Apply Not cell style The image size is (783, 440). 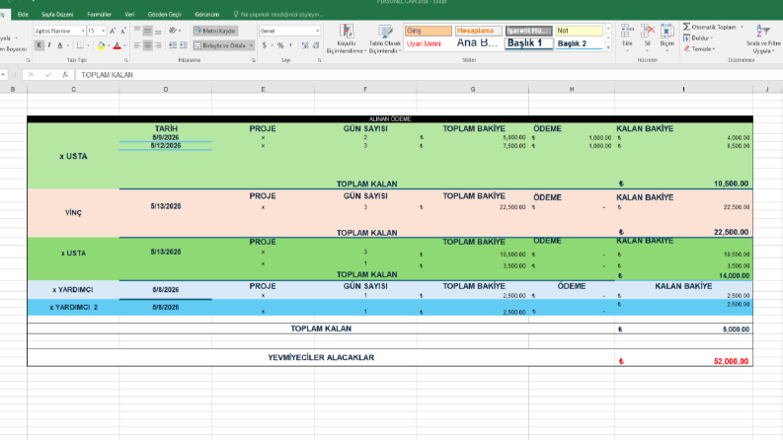tap(579, 31)
